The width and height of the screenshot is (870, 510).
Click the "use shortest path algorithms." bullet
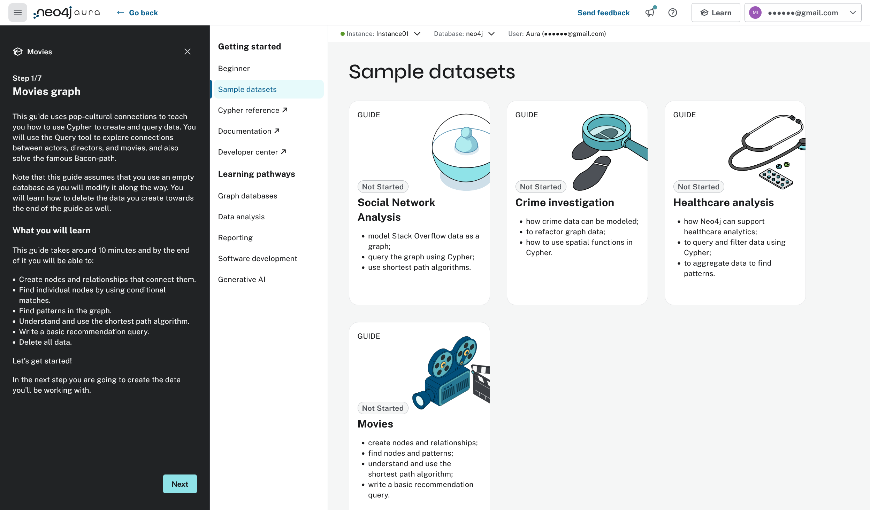pyautogui.click(x=419, y=267)
